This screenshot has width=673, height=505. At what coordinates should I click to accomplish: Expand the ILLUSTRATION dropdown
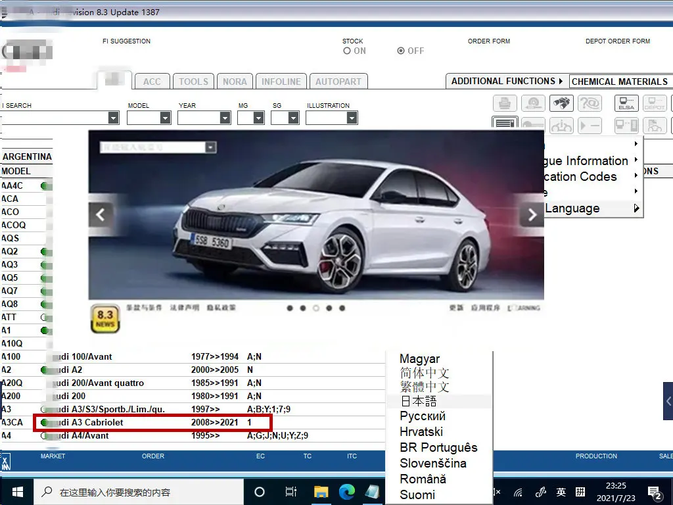tap(352, 118)
